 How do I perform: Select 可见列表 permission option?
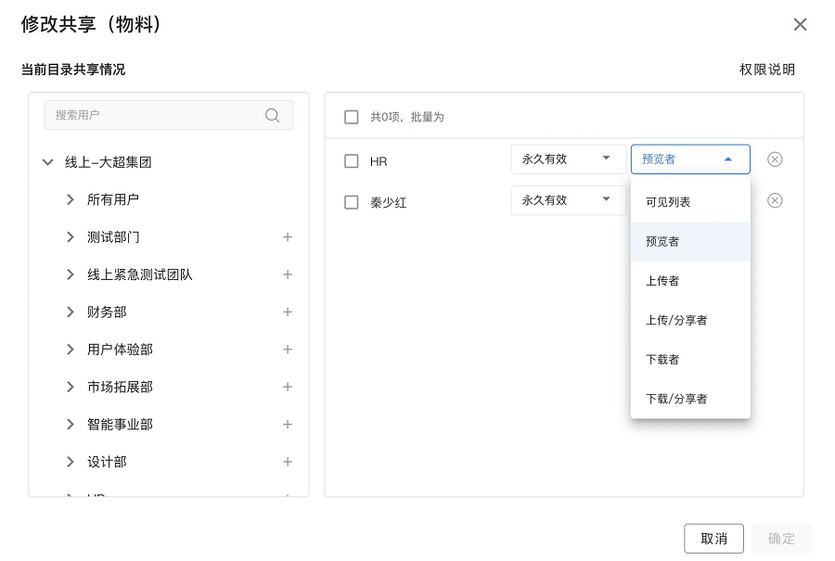pyautogui.click(x=668, y=202)
